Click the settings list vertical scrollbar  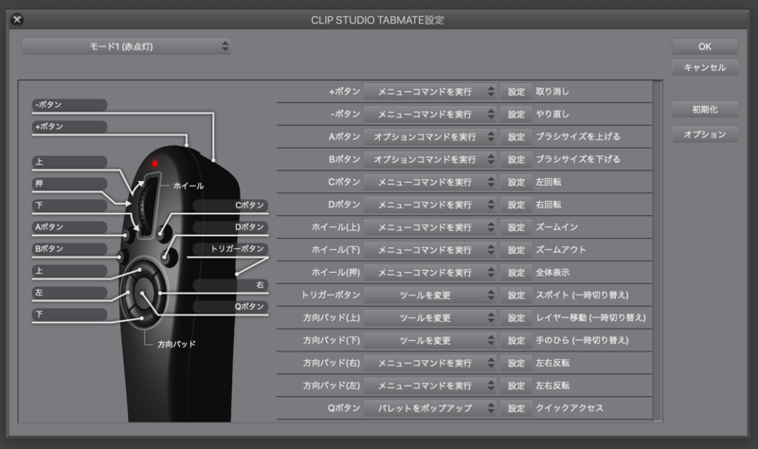tap(657, 250)
